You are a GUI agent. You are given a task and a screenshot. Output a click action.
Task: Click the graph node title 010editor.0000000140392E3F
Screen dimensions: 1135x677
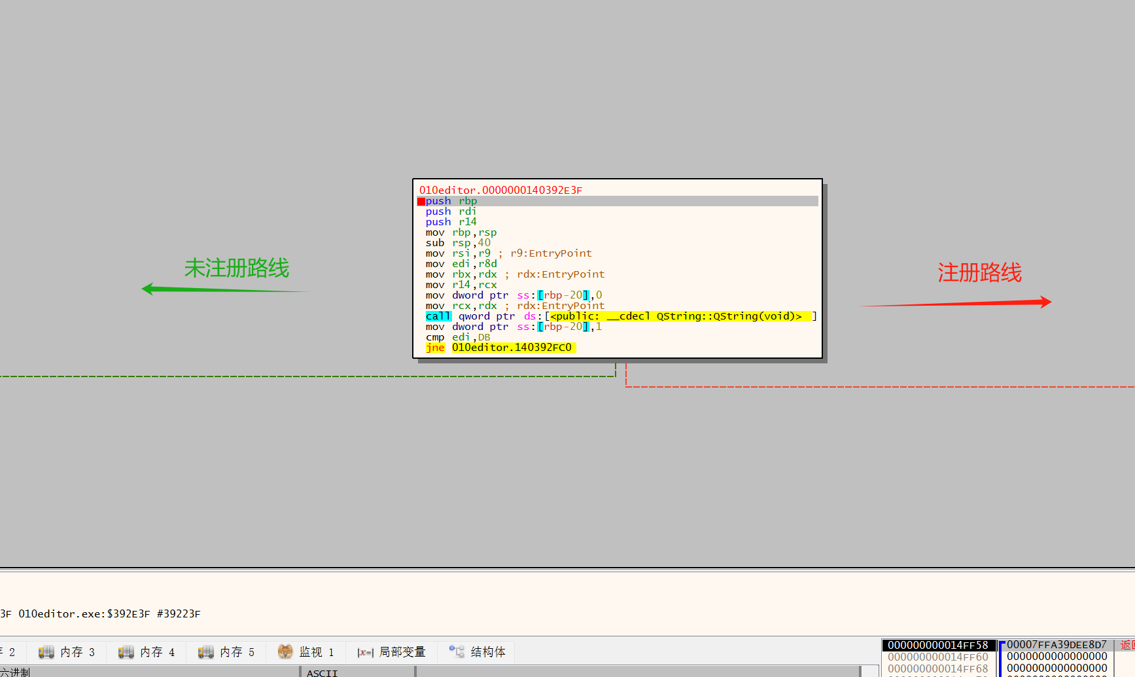pos(500,190)
